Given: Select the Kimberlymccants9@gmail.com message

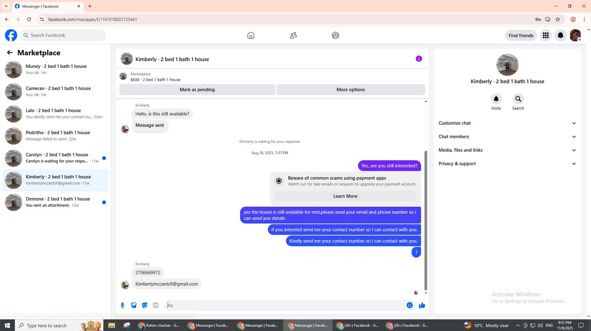Looking at the screenshot, I should (167, 284).
